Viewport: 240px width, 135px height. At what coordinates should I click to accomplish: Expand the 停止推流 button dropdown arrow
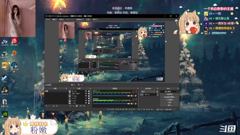click(177, 91)
